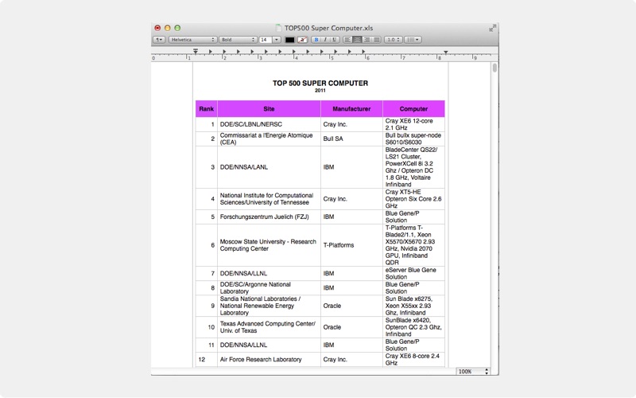Click the TOP 500 SUPER COMPUTER heading

(x=320, y=84)
